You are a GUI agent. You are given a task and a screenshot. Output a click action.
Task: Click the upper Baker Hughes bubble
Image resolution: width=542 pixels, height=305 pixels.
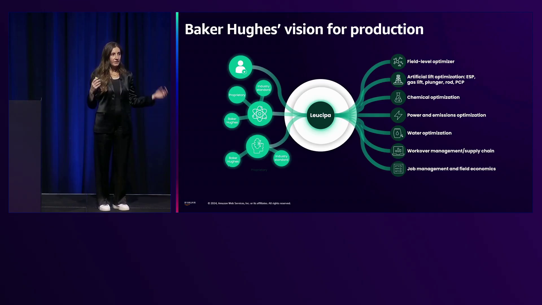(x=232, y=121)
